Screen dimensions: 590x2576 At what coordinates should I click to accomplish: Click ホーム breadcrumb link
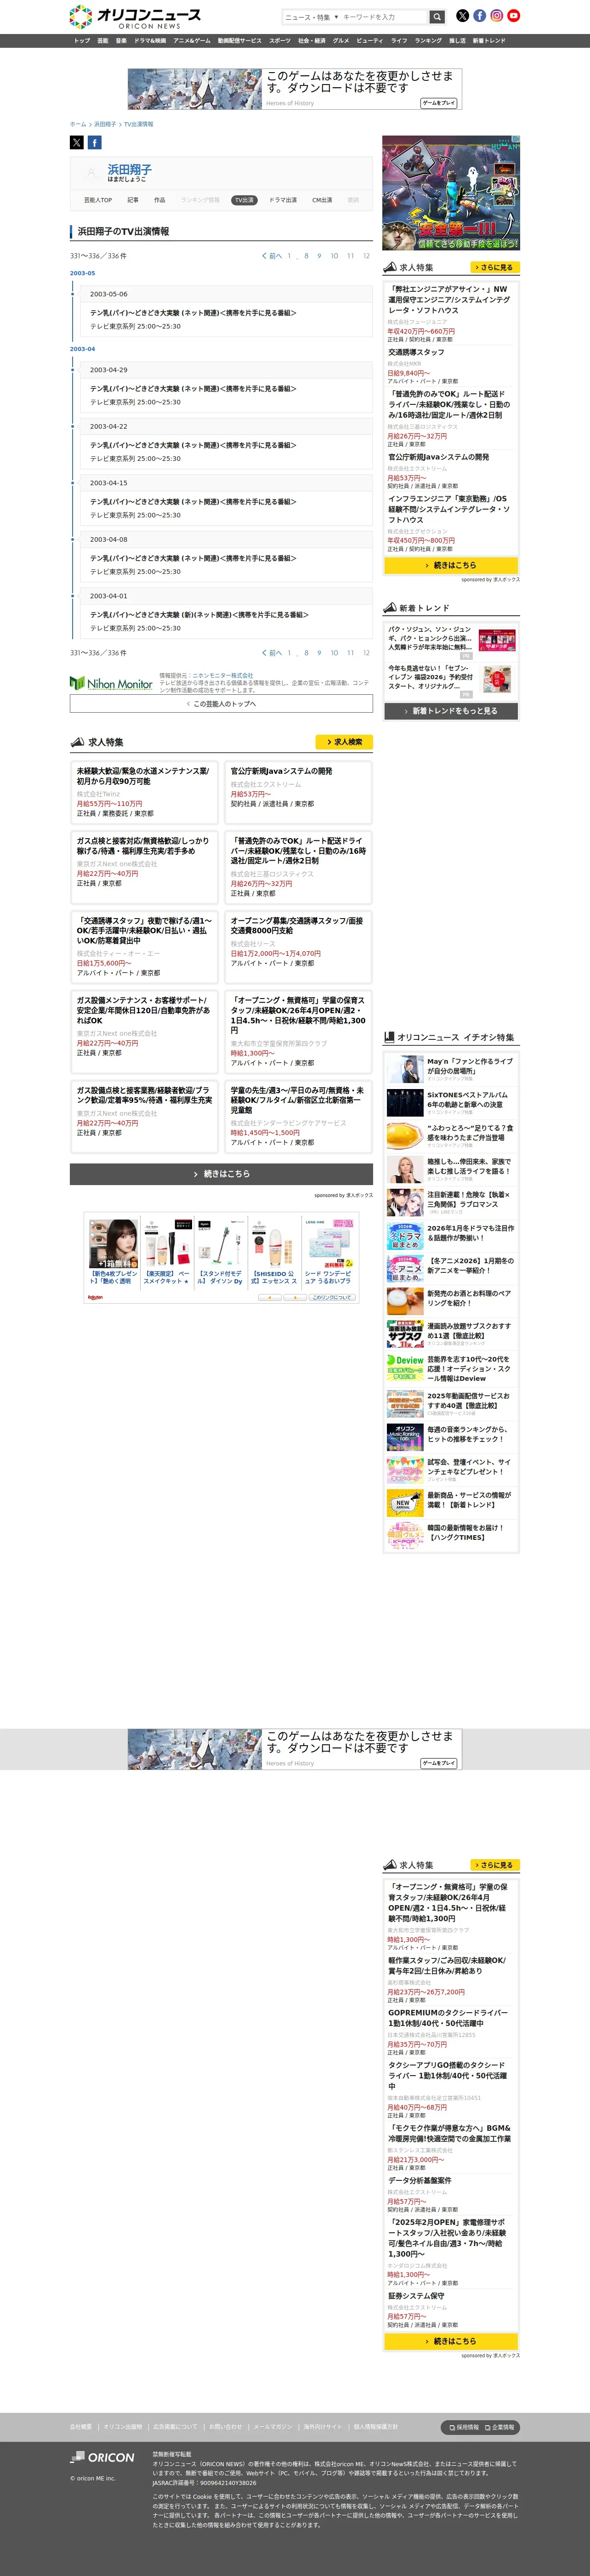[x=78, y=124]
